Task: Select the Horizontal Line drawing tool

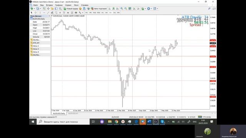Action: (44, 13)
